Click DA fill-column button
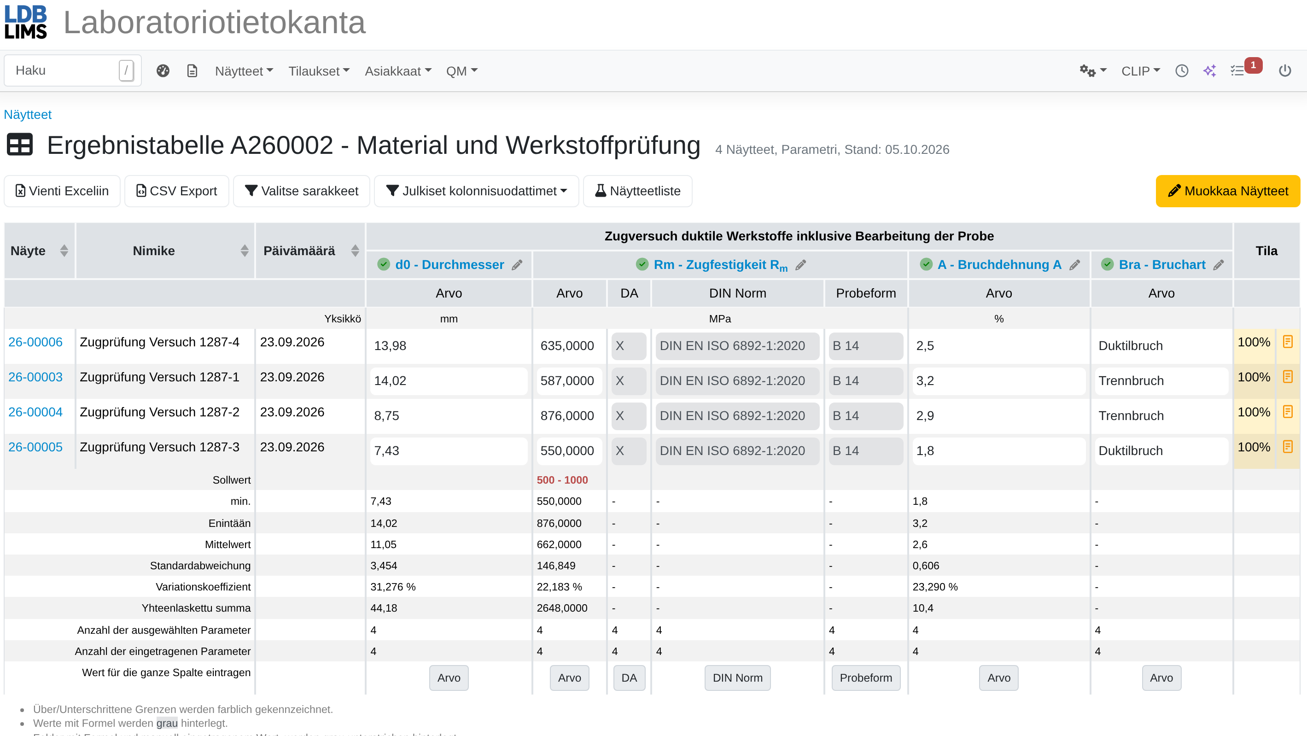 click(x=629, y=678)
